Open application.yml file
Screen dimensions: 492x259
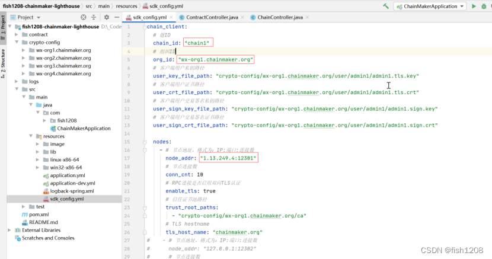point(67,175)
